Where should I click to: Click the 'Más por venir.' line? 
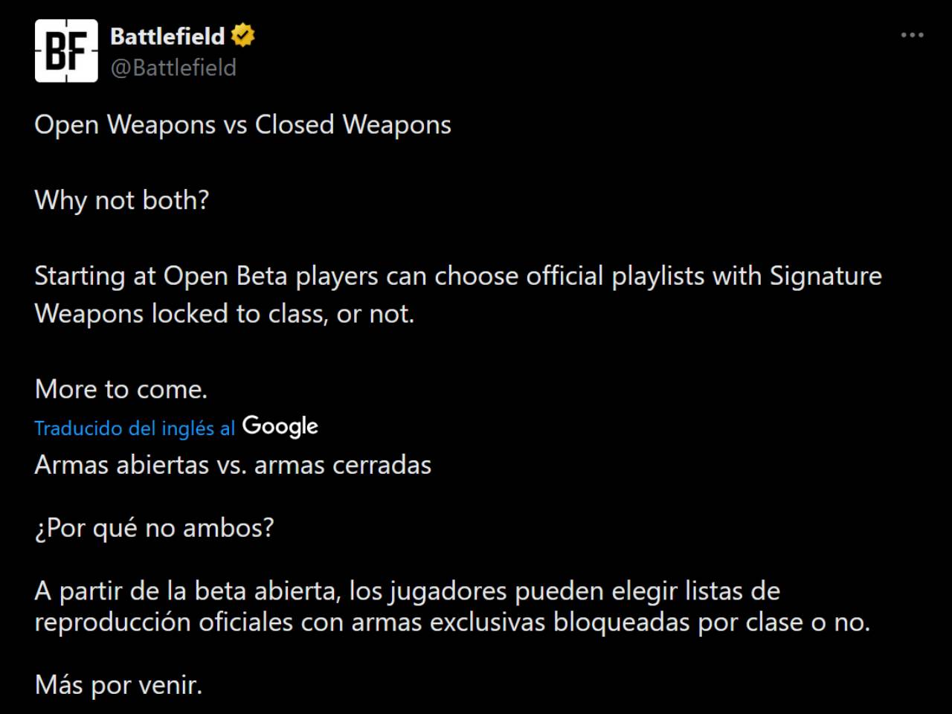[118, 685]
